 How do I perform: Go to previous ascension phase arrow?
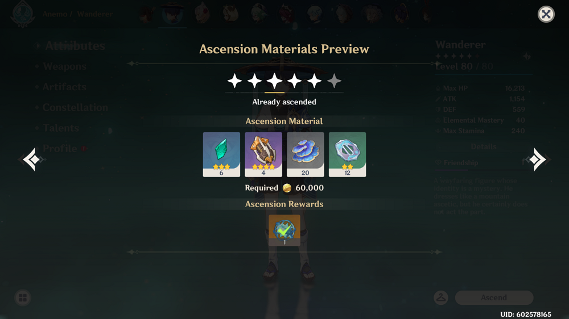click(x=32, y=159)
